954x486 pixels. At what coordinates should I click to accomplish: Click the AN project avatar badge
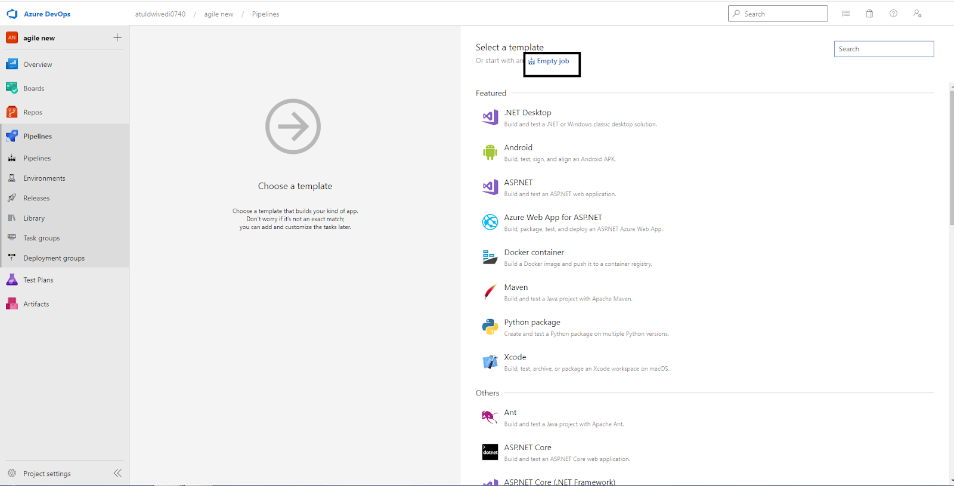[x=12, y=38]
